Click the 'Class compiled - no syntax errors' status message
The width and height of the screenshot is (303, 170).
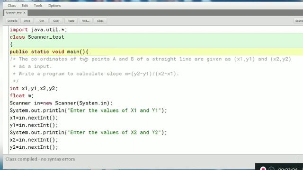point(40,159)
